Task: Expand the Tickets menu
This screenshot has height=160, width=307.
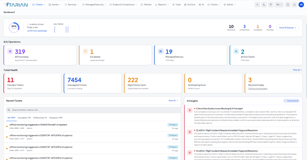Action: (39, 4)
